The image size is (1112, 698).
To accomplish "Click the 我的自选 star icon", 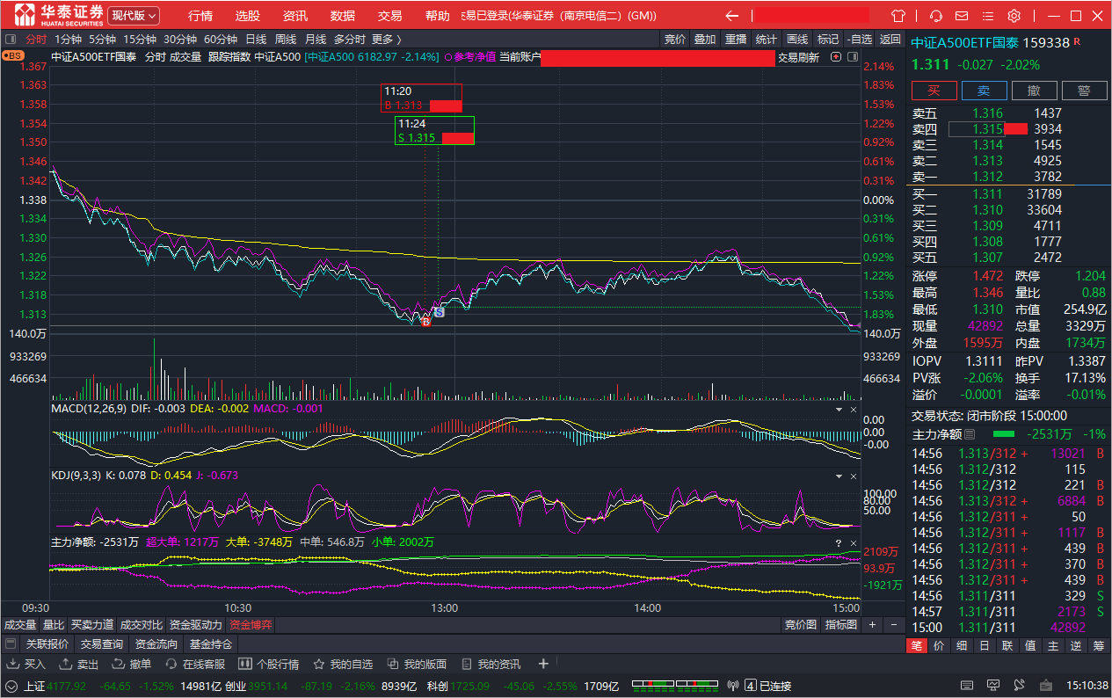I will coord(319,664).
